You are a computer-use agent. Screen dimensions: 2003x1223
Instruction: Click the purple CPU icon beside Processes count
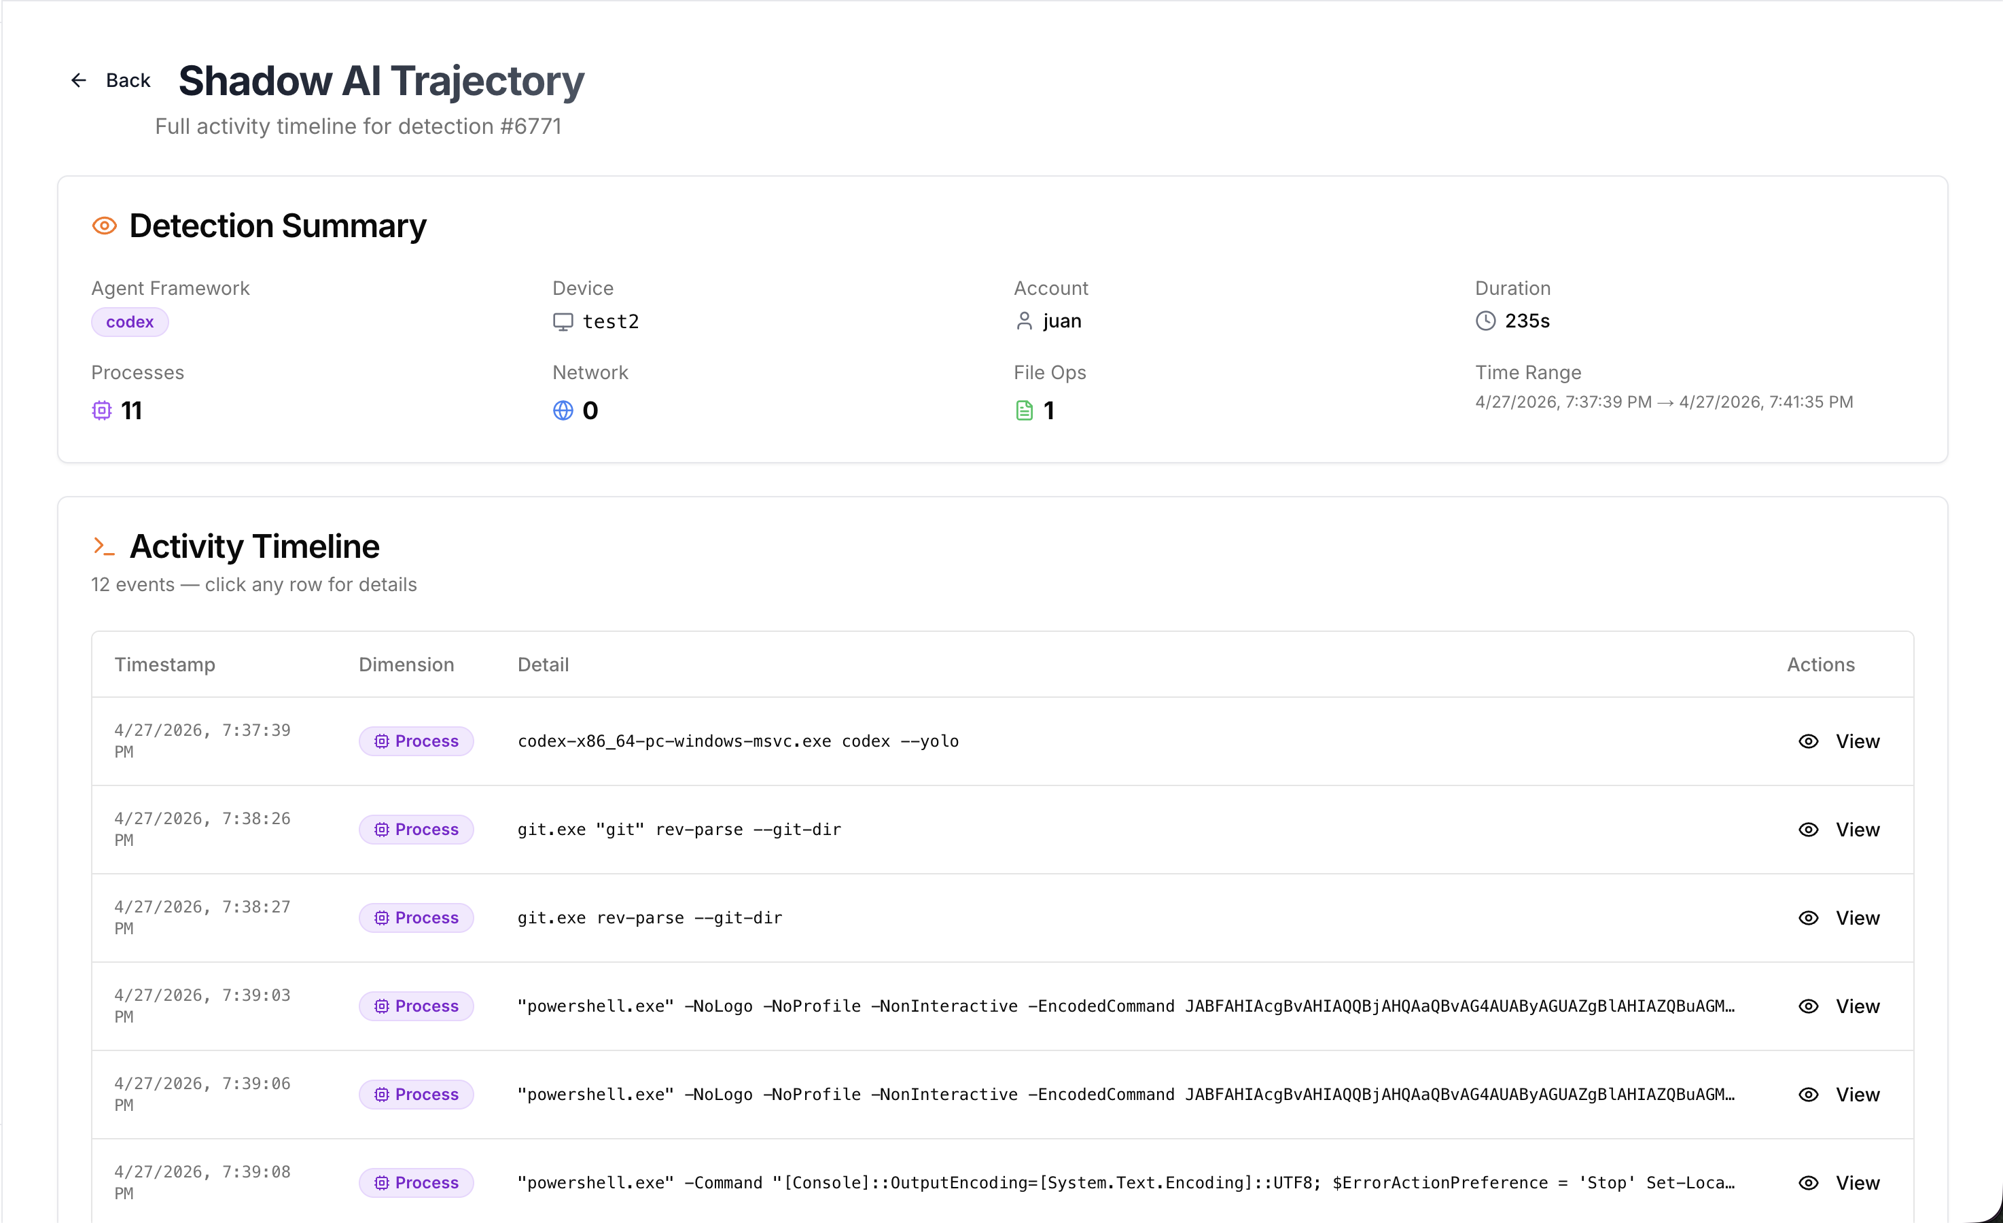click(102, 410)
